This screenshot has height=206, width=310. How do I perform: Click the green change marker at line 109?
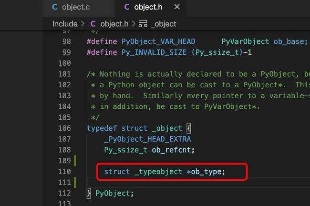tap(75, 161)
